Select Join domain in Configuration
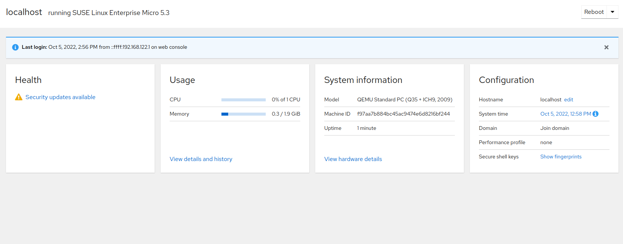 554,128
